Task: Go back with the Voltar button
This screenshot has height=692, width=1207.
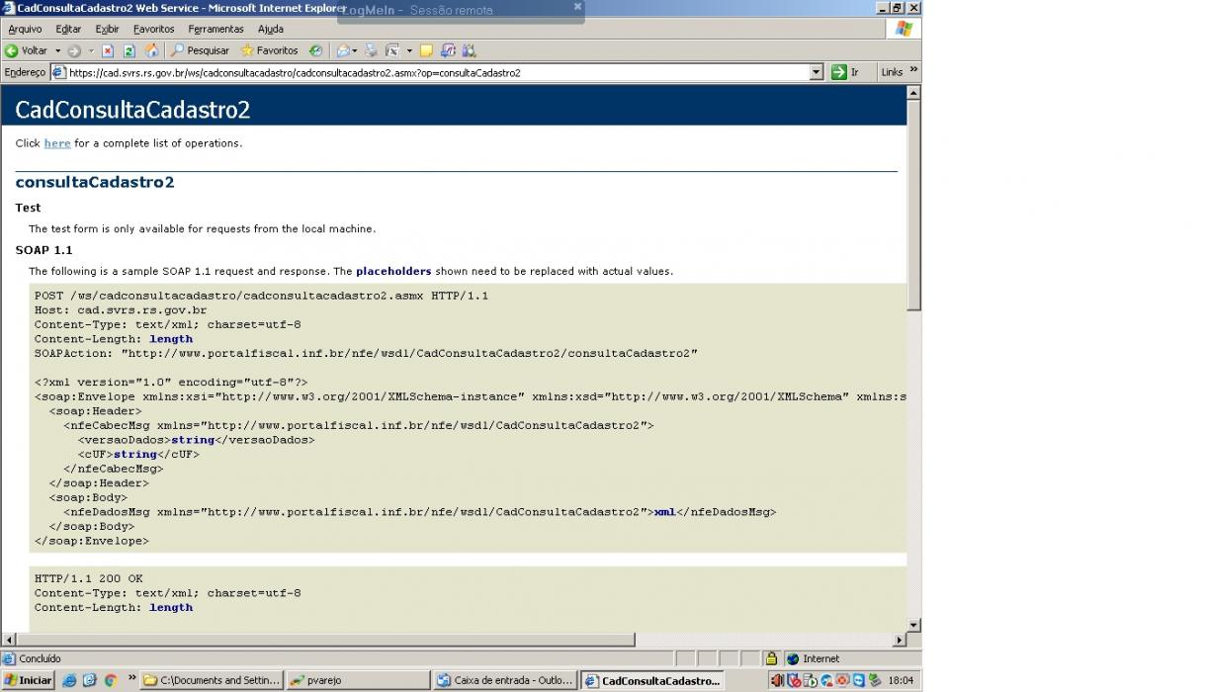Action: point(27,50)
